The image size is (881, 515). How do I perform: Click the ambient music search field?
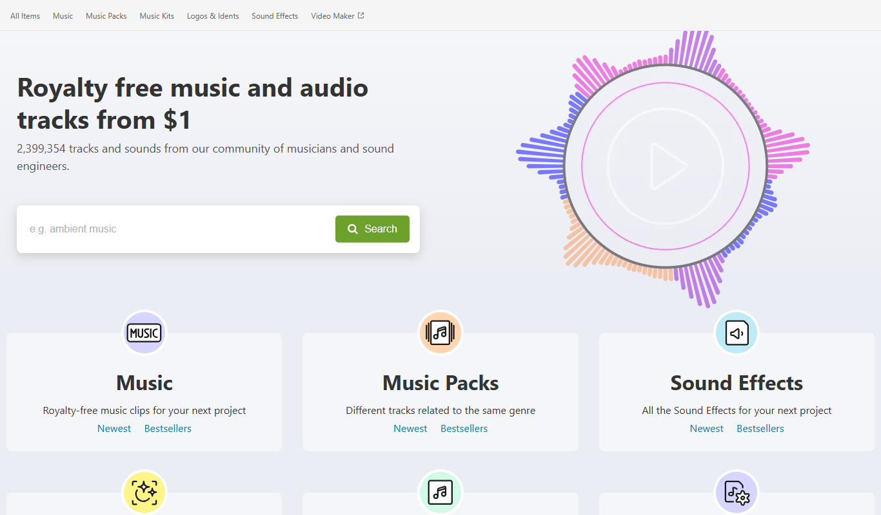pos(176,229)
